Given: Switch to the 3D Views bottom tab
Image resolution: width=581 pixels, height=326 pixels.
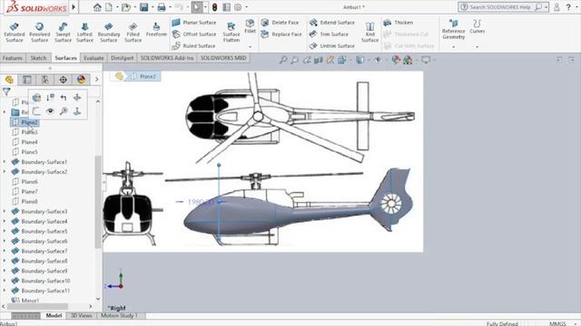Looking at the screenshot, I should [81, 316].
